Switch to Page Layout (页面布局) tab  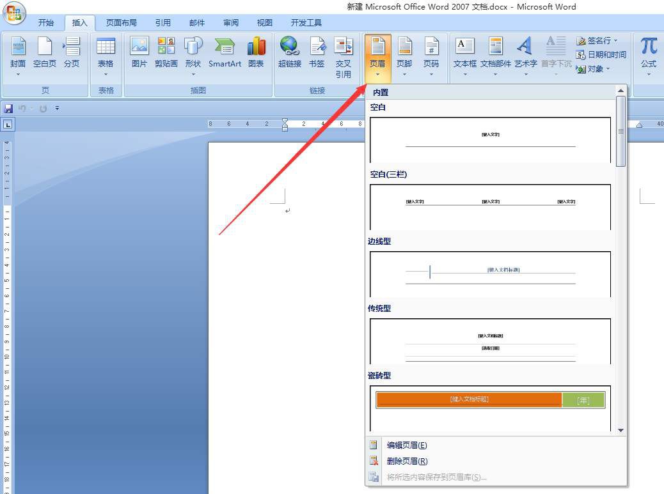point(121,23)
